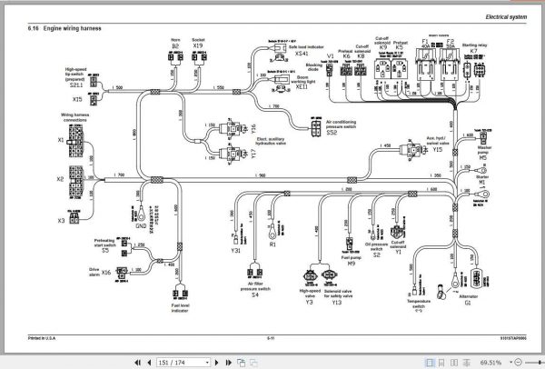Click the Y17 valve label
Viewport: 545px width, 369px height.
click(253, 154)
